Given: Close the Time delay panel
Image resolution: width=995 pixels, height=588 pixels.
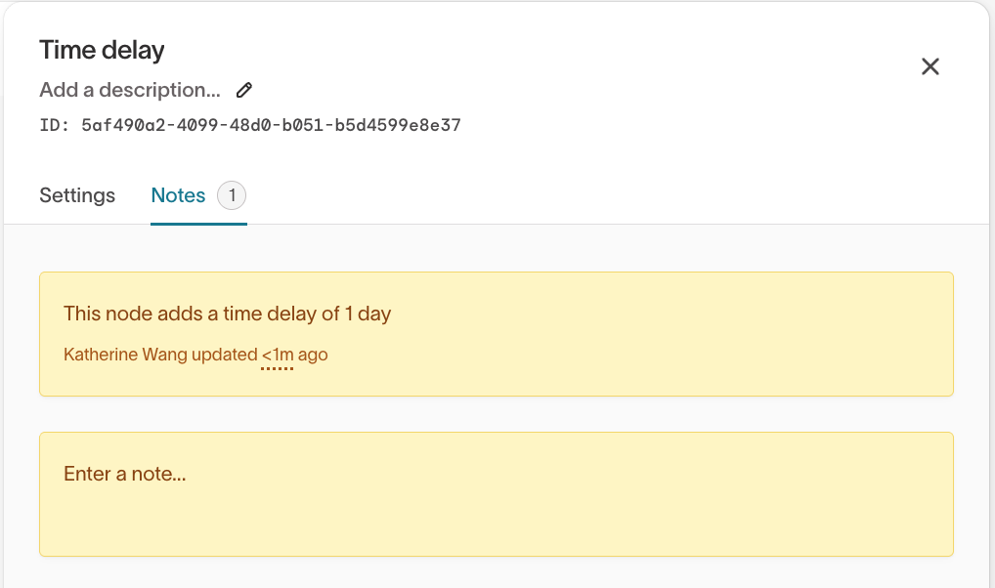Looking at the screenshot, I should pyautogui.click(x=930, y=66).
